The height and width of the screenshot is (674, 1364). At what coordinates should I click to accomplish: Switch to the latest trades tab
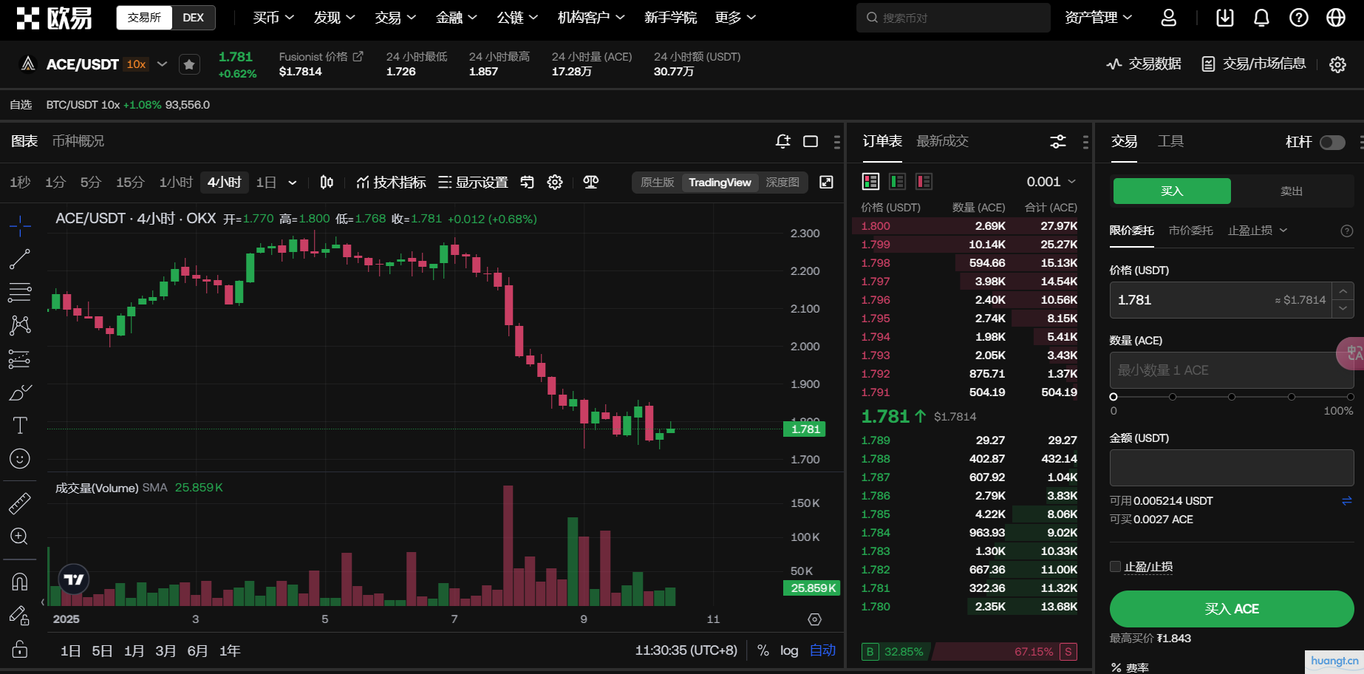942,141
